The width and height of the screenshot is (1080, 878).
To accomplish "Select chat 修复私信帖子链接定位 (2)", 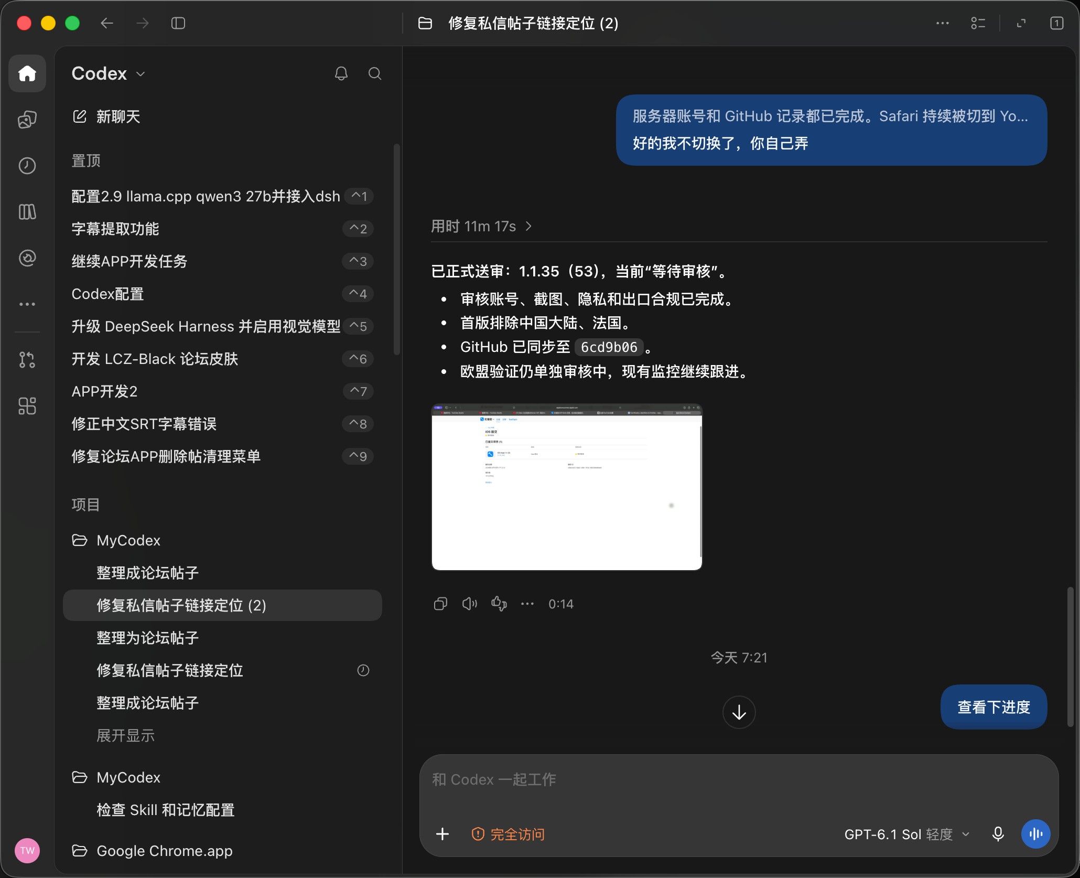I will pos(222,605).
